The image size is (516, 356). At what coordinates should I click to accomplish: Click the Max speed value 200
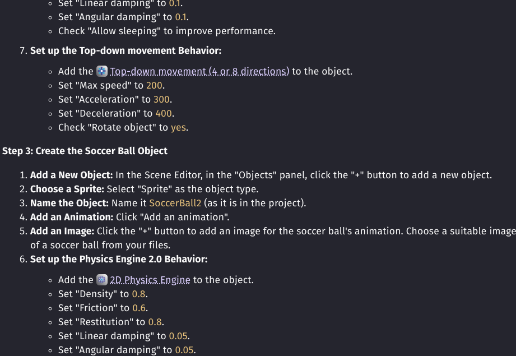(154, 85)
